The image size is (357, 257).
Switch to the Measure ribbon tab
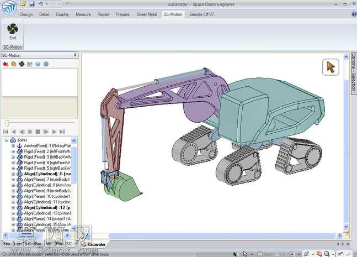[83, 14]
